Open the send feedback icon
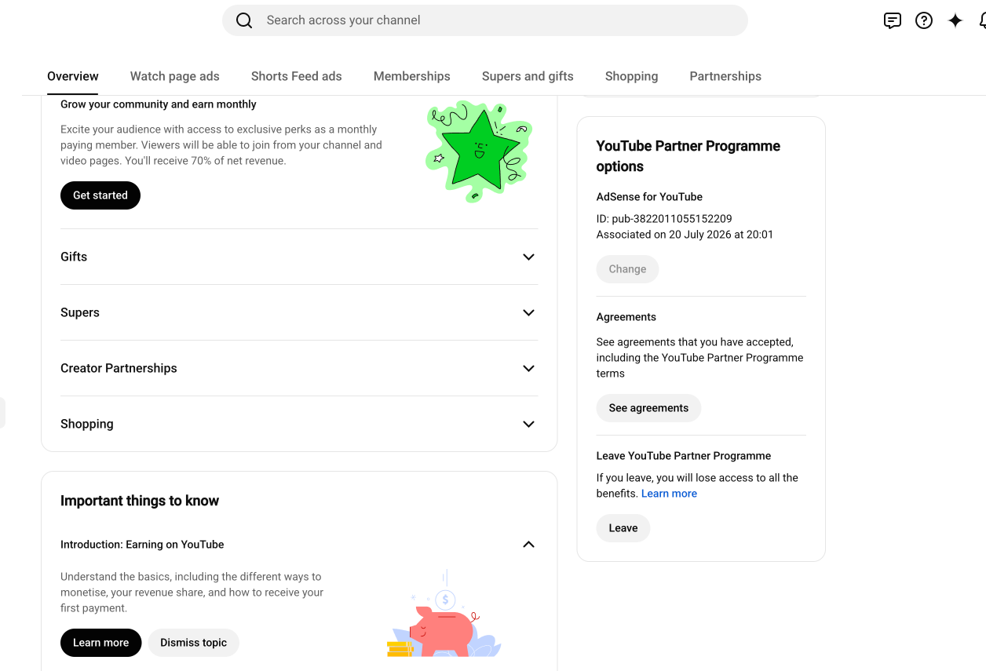This screenshot has width=986, height=671. (x=893, y=21)
